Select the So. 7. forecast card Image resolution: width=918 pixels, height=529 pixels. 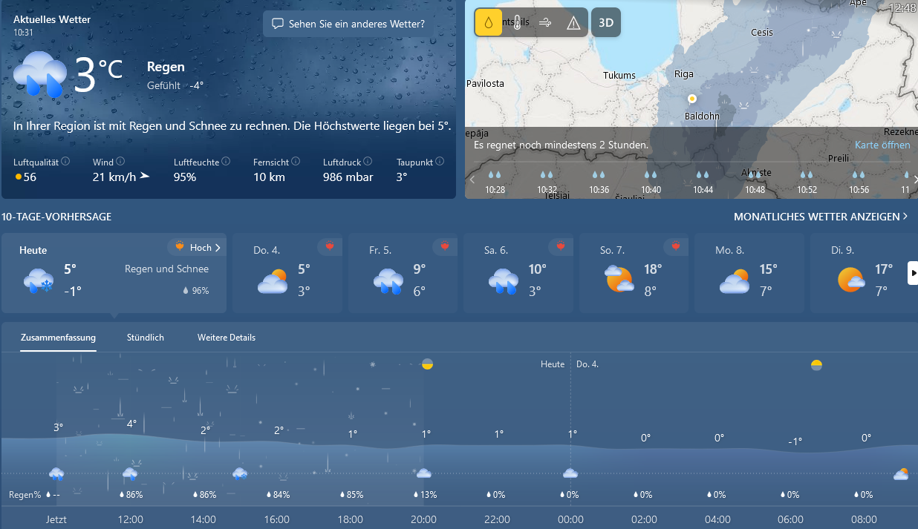click(x=634, y=273)
